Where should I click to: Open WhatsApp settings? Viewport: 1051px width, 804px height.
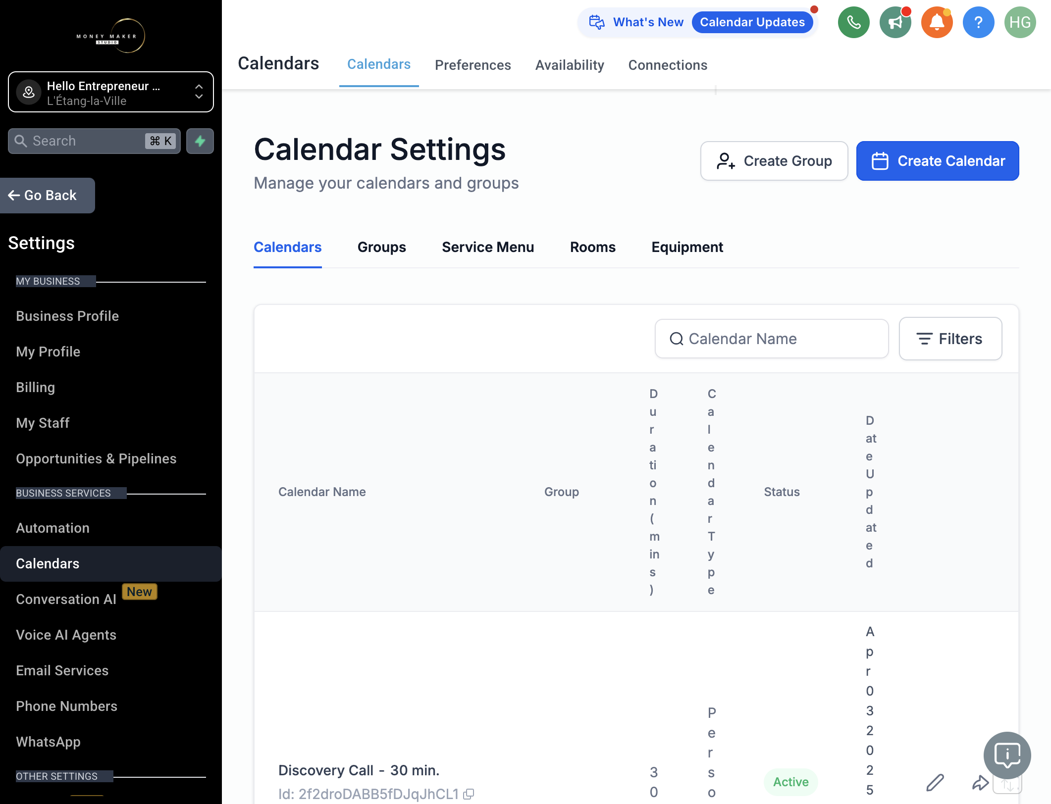click(48, 742)
